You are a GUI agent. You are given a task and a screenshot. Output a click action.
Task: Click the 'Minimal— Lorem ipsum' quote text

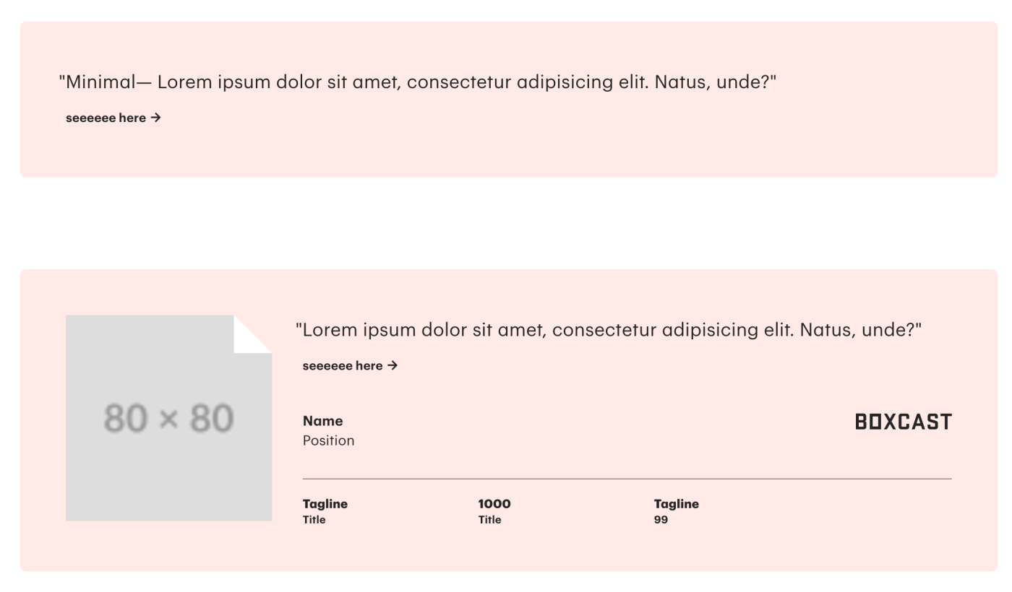tap(417, 82)
